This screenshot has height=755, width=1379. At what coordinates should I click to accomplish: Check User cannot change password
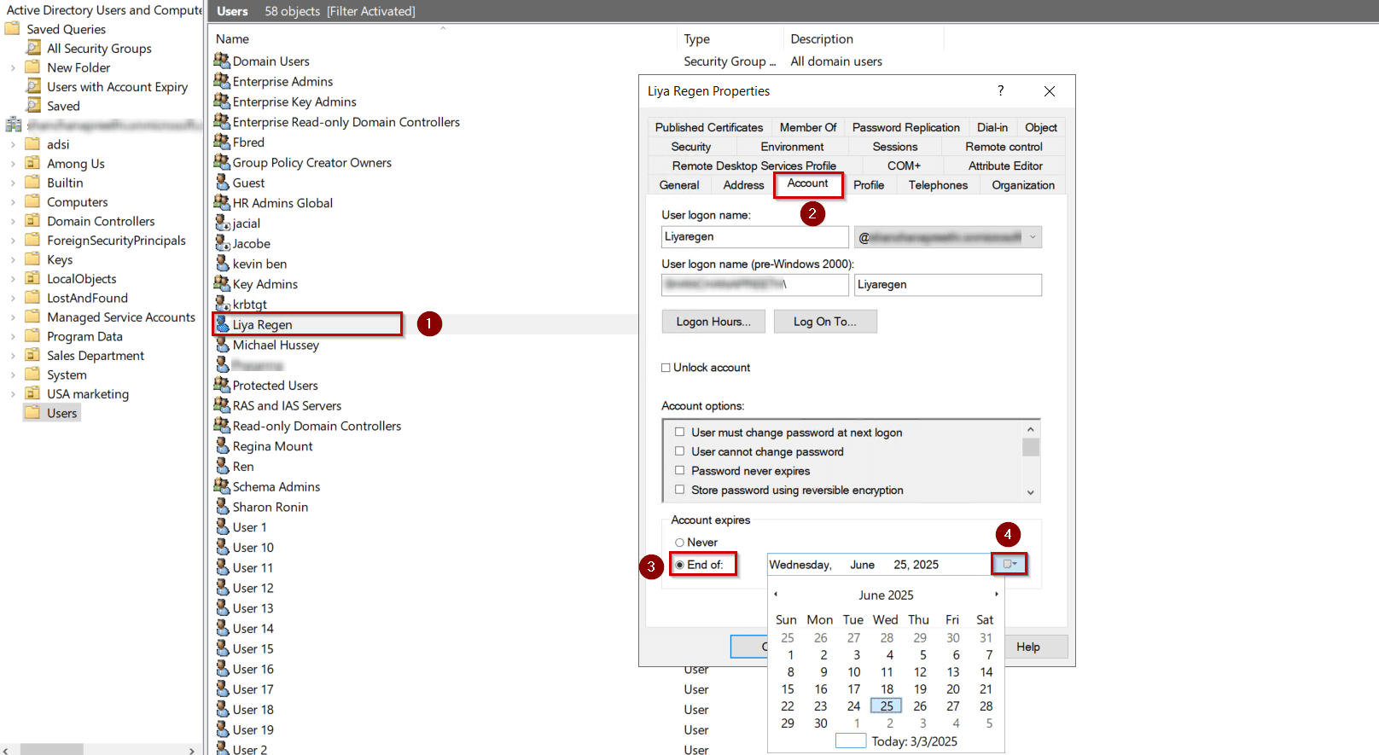(680, 451)
